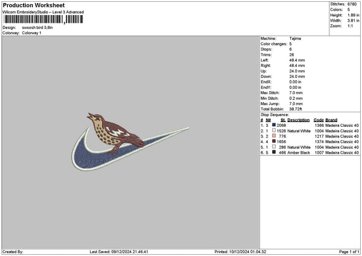Click the maroon swatch in stop 4
The image size is (362, 256).
coord(274,141)
